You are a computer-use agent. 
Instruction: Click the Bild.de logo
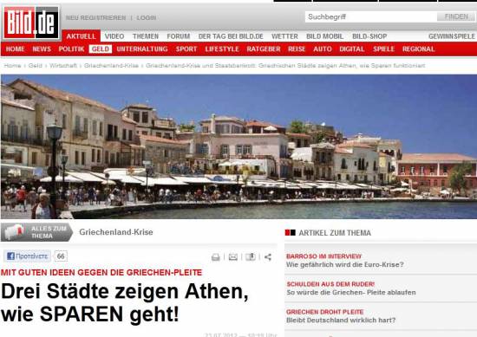point(30,23)
